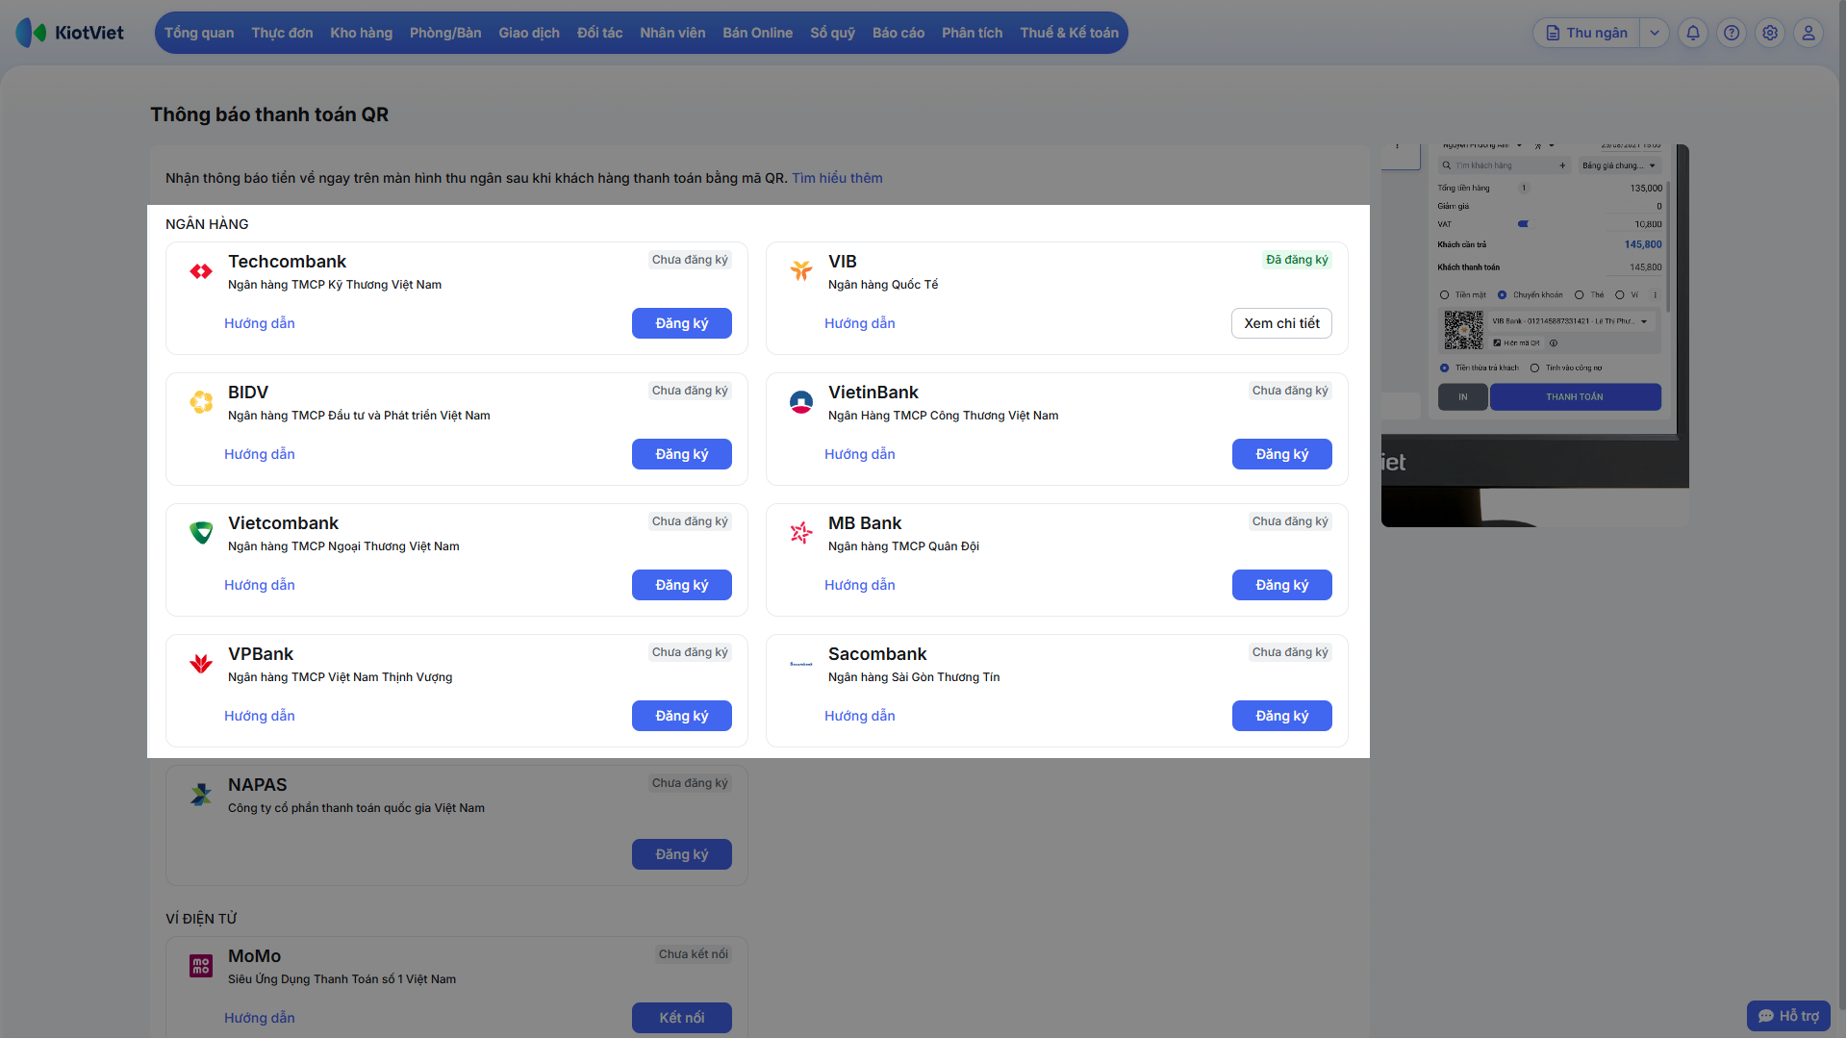Viewport: 1847px width, 1039px height.
Task: Register Sacombank with Đăng ký button
Action: [1282, 716]
